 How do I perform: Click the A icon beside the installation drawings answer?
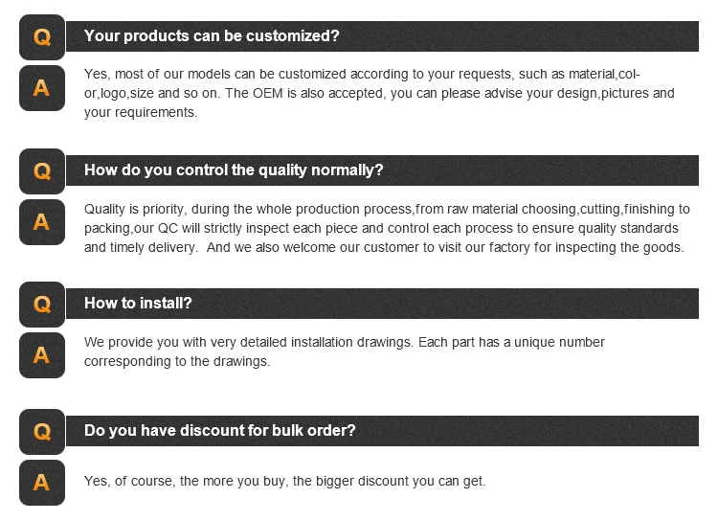tap(42, 355)
